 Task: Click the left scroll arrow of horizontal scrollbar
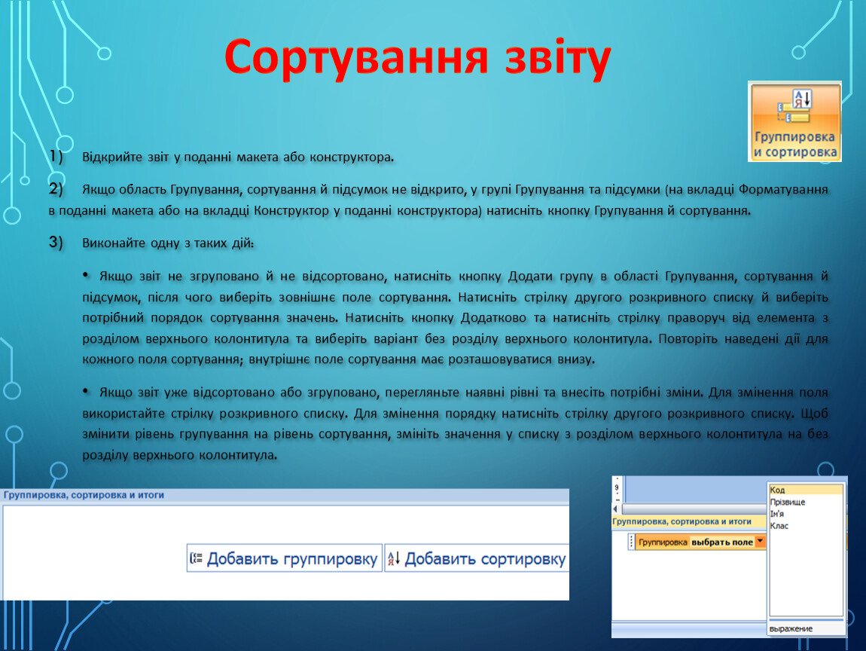coord(615,509)
